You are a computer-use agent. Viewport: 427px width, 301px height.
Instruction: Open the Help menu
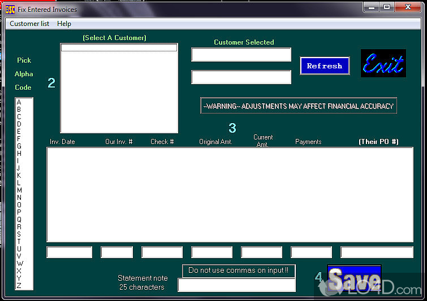64,24
